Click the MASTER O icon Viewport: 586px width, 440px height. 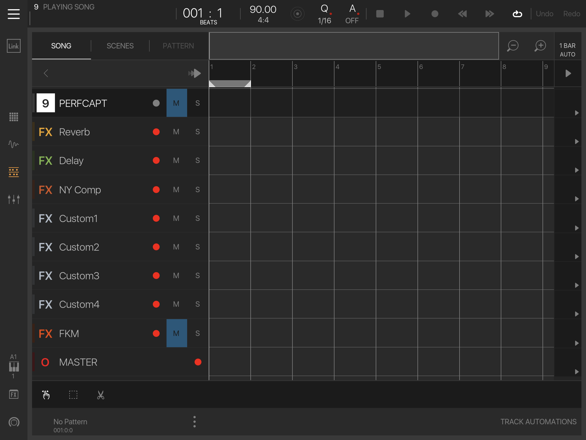45,362
